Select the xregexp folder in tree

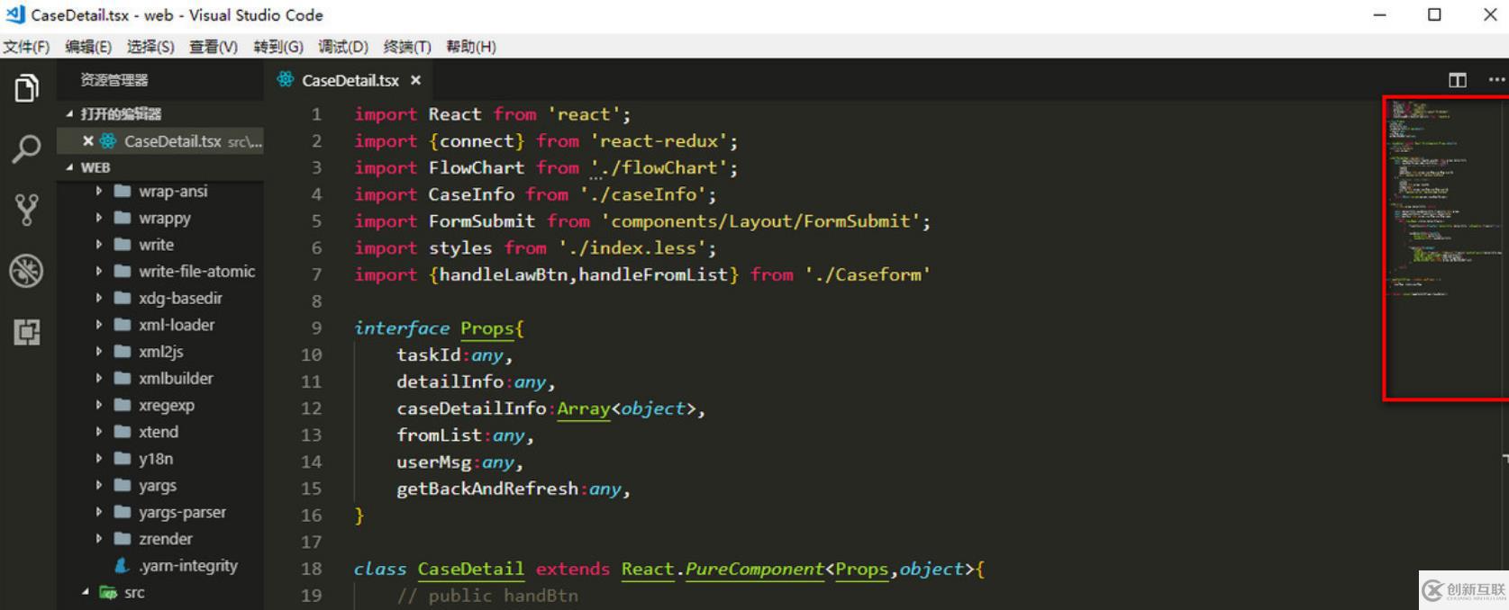coord(160,405)
